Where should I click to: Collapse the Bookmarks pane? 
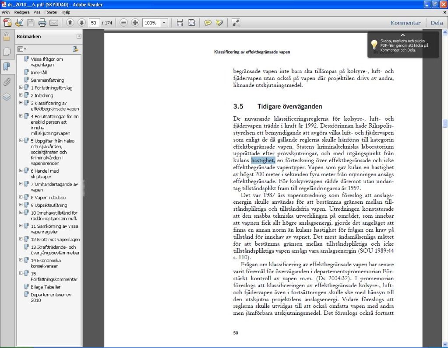(79, 36)
